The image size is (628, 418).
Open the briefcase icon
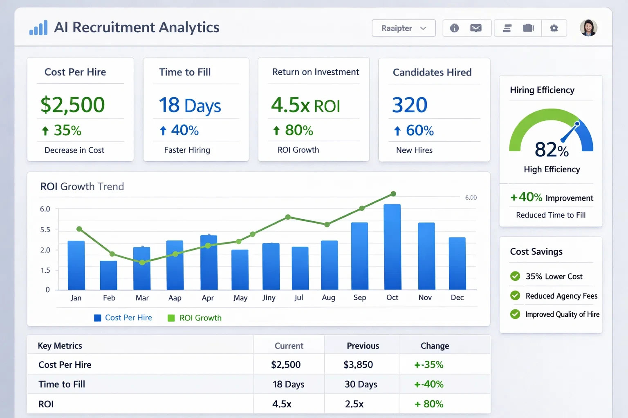528,28
